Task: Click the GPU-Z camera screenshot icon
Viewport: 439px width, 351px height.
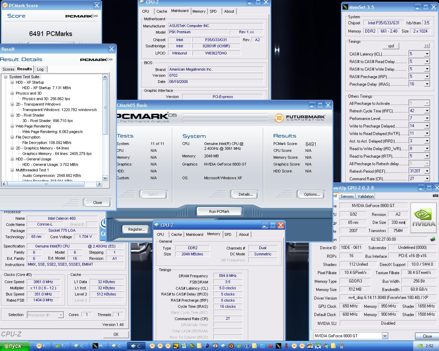Action: point(435,196)
